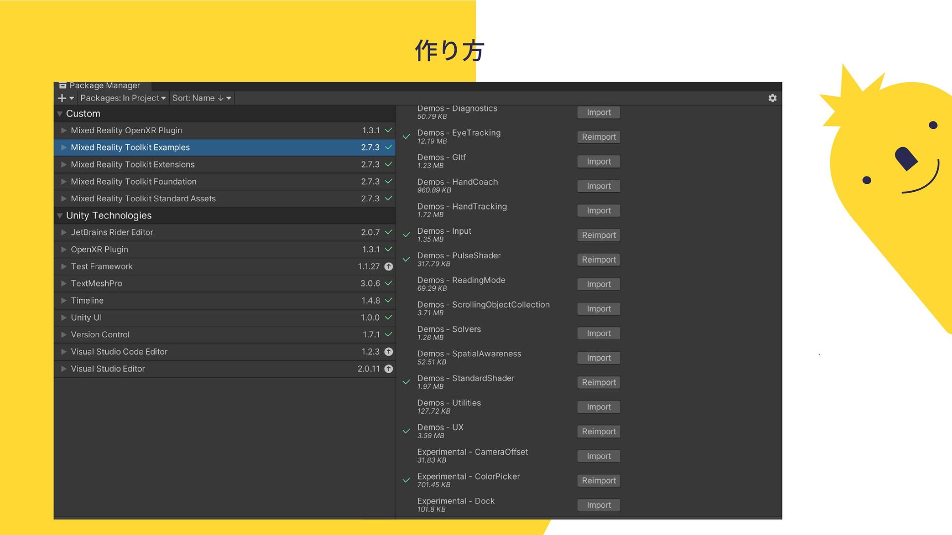952x535 pixels.
Task: Collapse the Custom package group
Action: tap(60, 114)
